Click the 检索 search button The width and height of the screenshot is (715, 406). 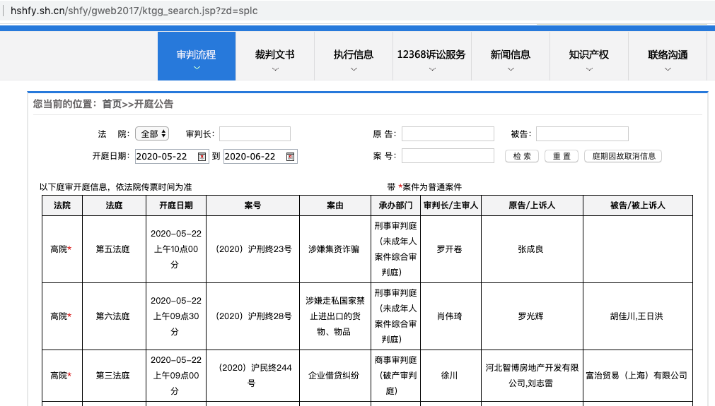point(522,156)
